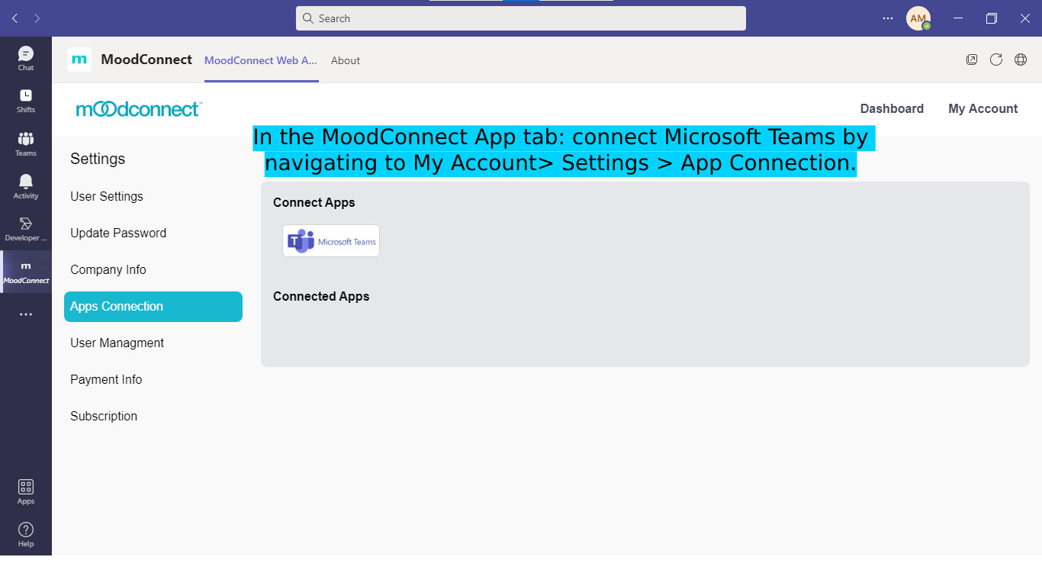Click the Settings heading
Image resolution: width=1042 pixels, height=586 pixels.
pos(98,159)
